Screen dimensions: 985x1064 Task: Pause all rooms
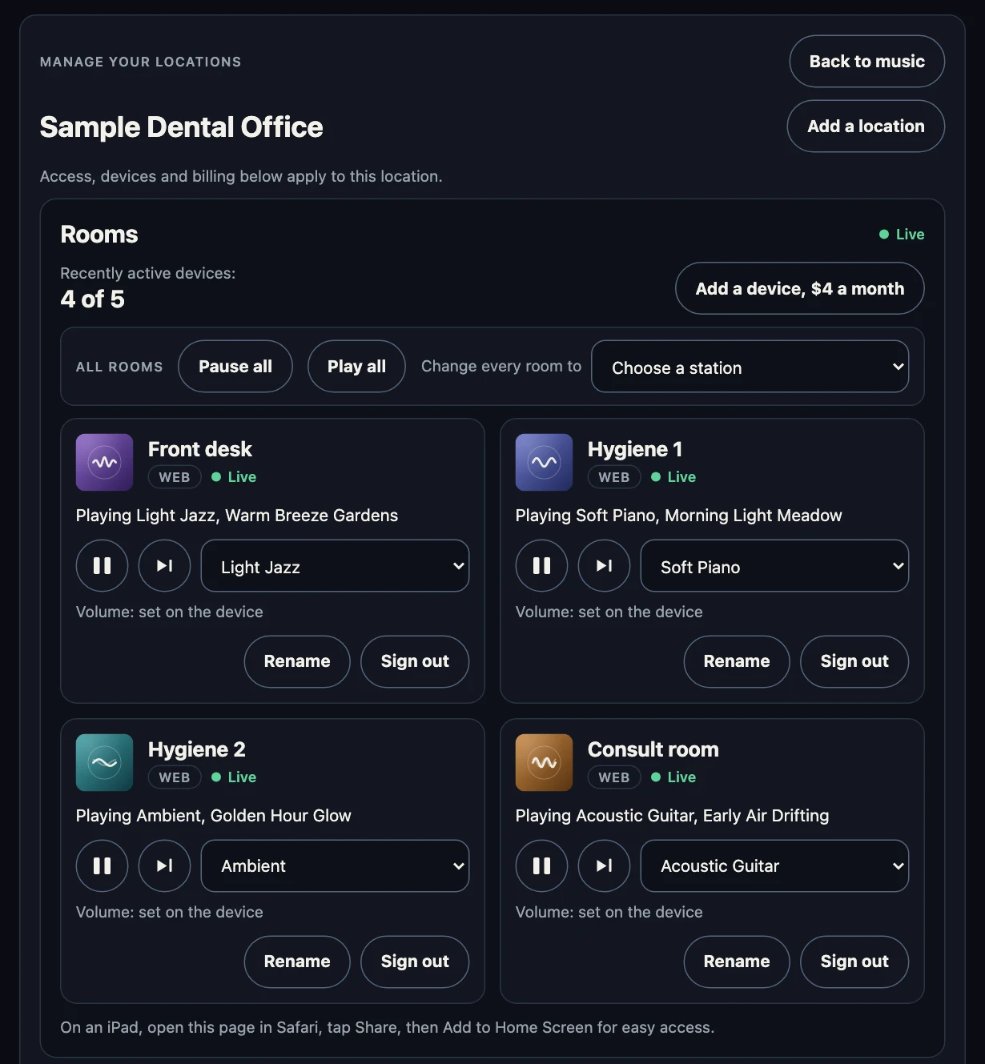point(235,367)
